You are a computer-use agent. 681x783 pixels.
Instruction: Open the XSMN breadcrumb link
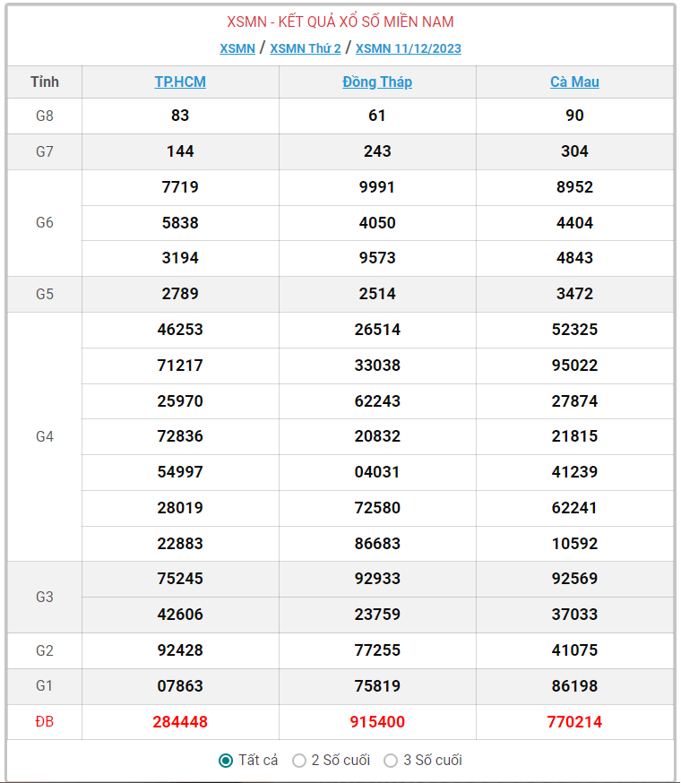[237, 48]
